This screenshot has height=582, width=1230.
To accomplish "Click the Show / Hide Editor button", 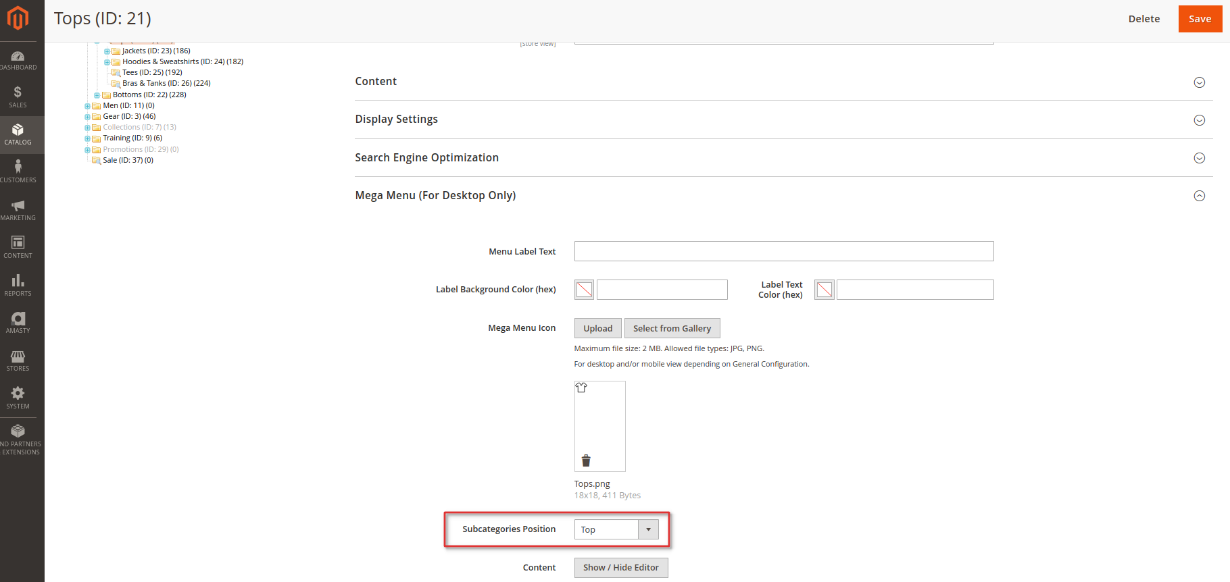I will click(x=620, y=568).
